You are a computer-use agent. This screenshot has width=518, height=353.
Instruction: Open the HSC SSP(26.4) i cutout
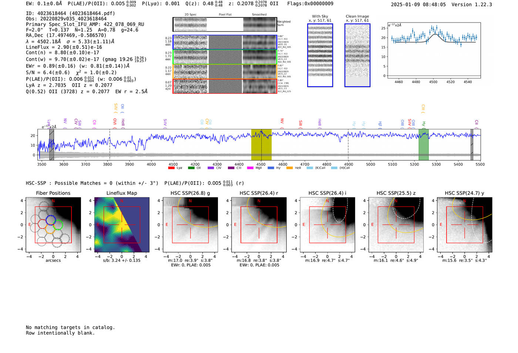(327, 225)
